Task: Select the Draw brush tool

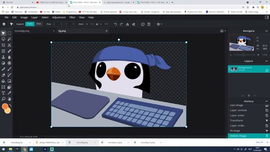Action: coord(9,69)
